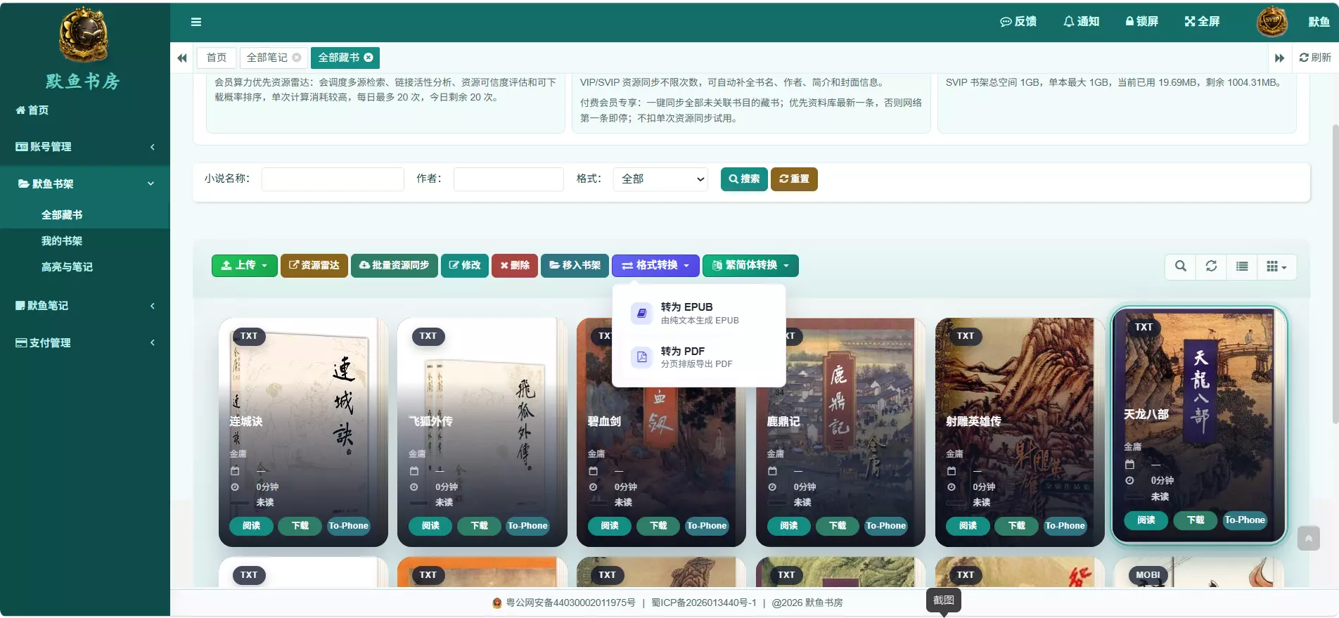Click To-Phone on 连城诀
The image size is (1339, 618).
[x=349, y=527]
